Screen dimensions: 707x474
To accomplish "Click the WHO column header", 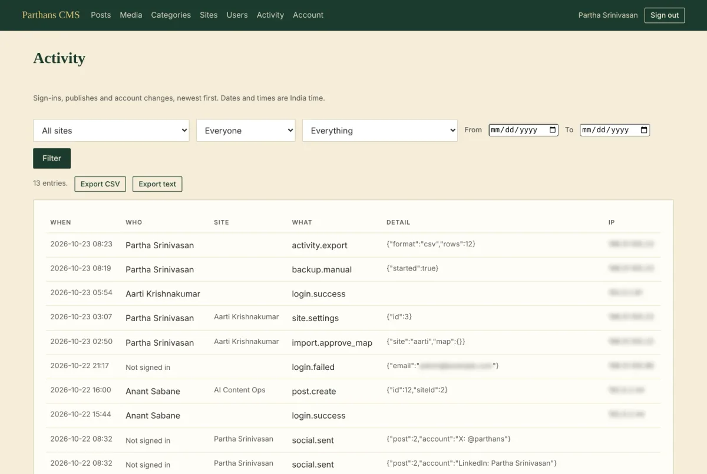I will [x=134, y=222].
